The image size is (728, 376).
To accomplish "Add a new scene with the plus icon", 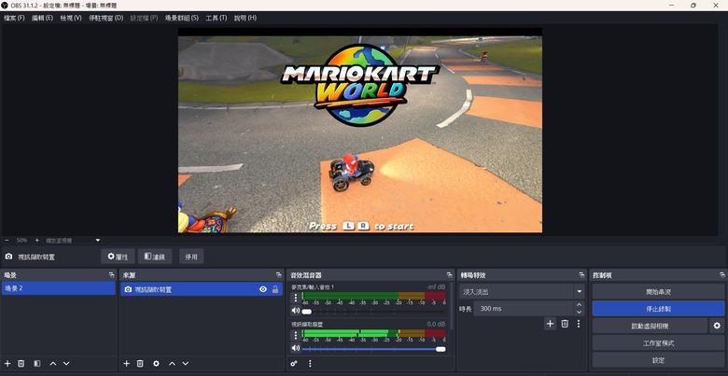I will (7, 364).
